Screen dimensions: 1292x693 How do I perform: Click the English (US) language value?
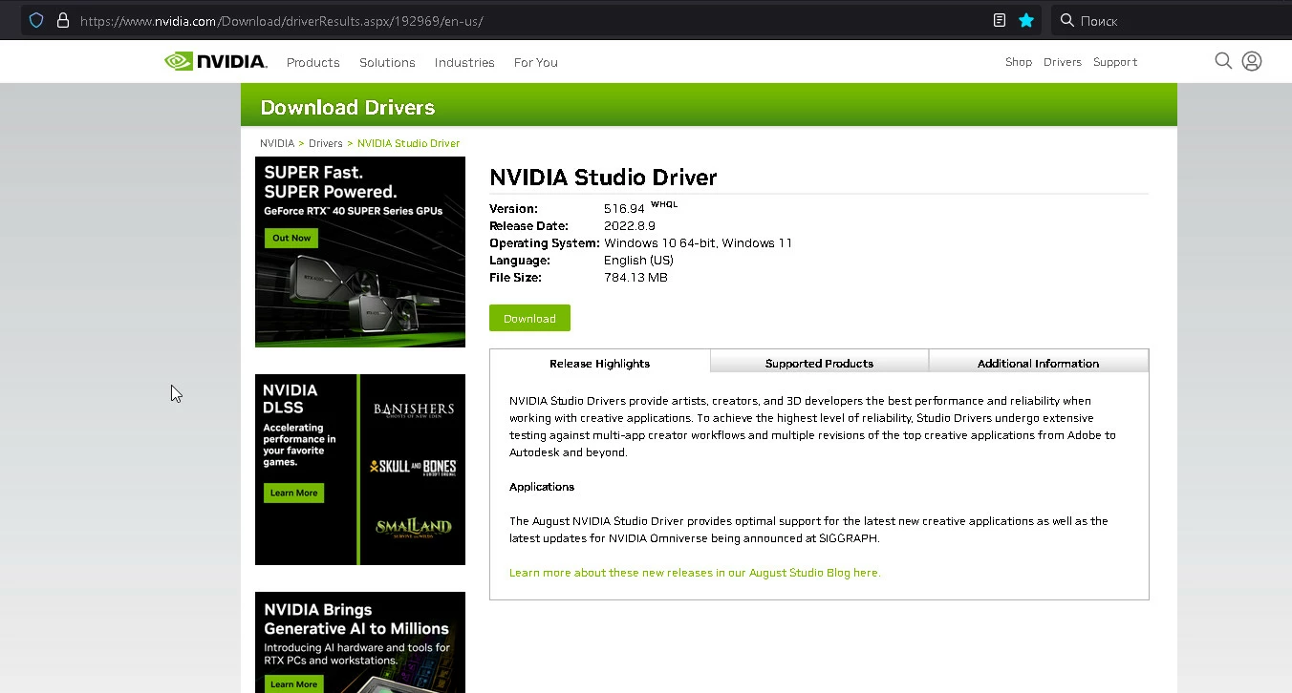[x=638, y=260]
